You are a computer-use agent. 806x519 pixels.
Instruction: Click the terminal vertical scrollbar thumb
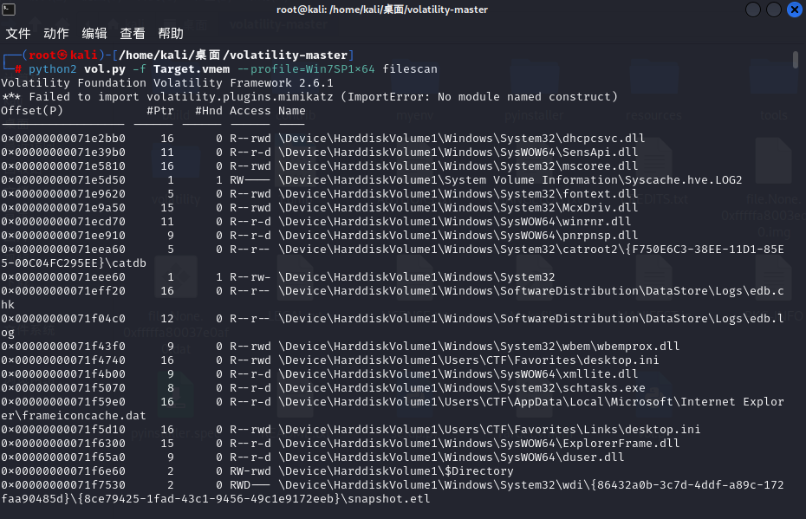coord(796,60)
